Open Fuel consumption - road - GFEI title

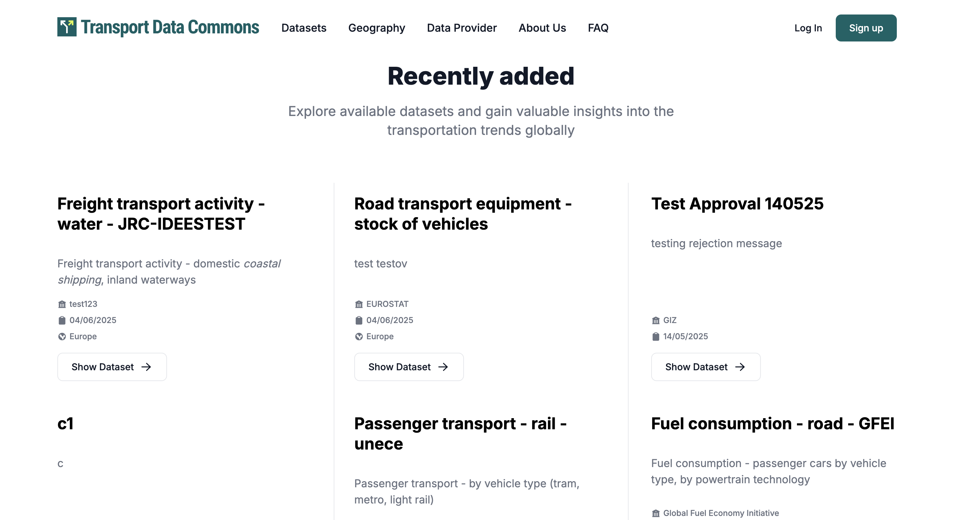[x=773, y=424]
